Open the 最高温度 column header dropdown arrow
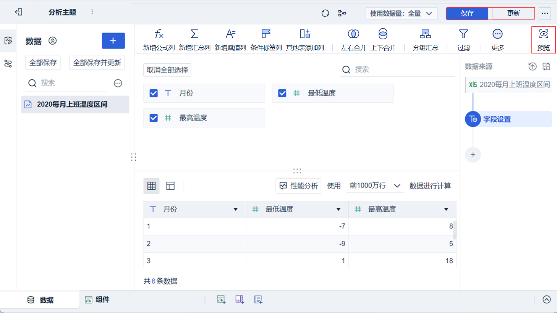This screenshot has height=313, width=557. click(446, 209)
